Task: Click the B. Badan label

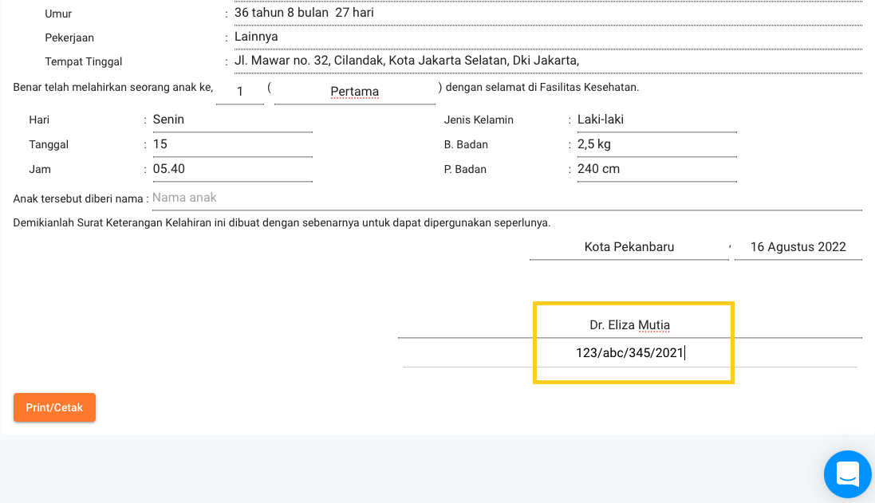Action: (466, 144)
